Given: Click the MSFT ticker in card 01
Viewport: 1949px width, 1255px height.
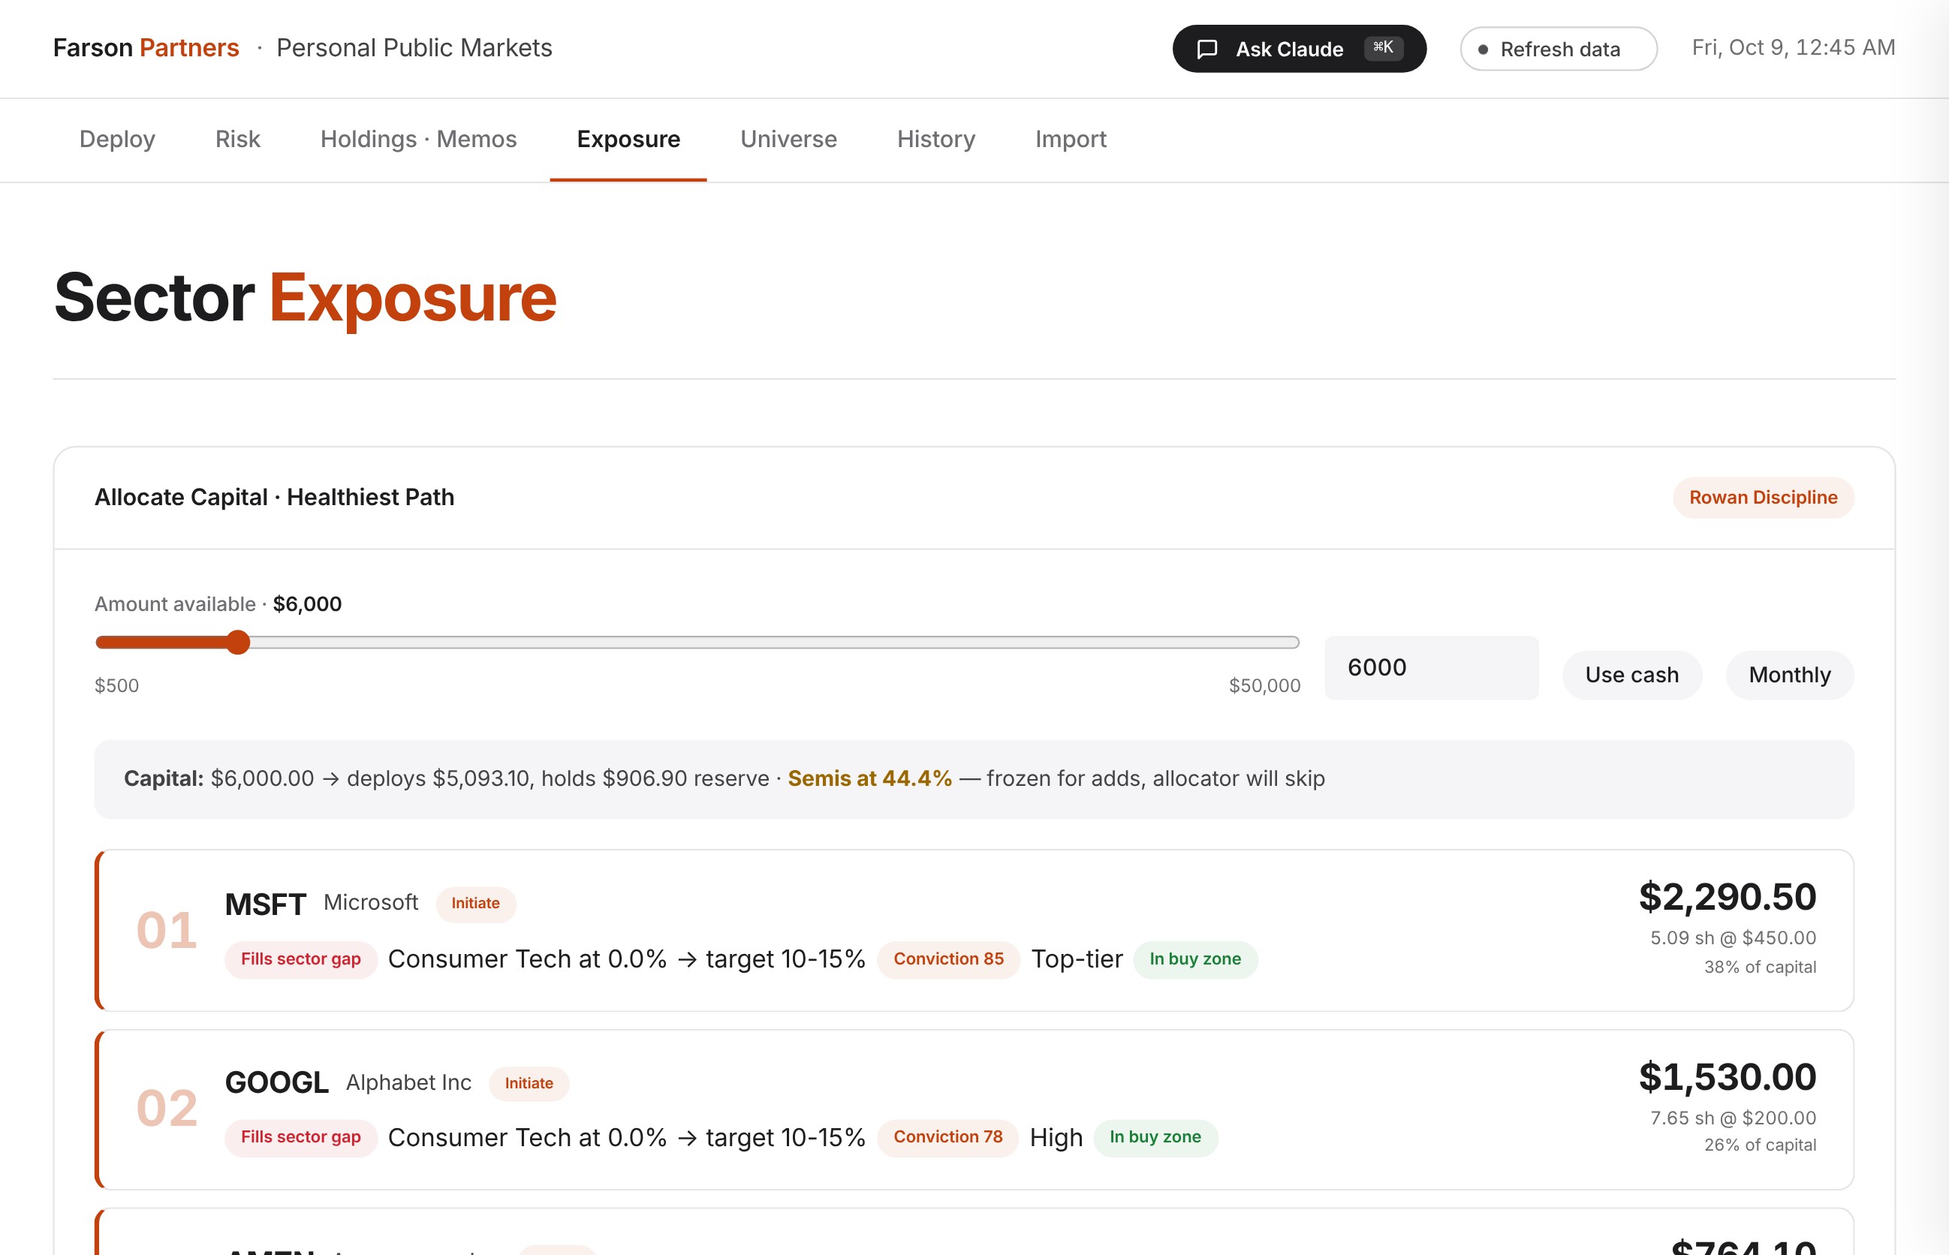Looking at the screenshot, I should (x=266, y=904).
